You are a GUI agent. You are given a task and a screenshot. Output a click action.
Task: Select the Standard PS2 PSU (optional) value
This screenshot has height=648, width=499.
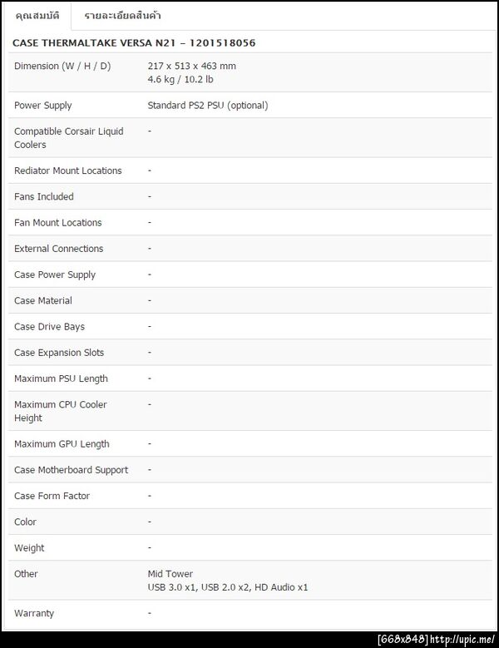pyautogui.click(x=208, y=106)
